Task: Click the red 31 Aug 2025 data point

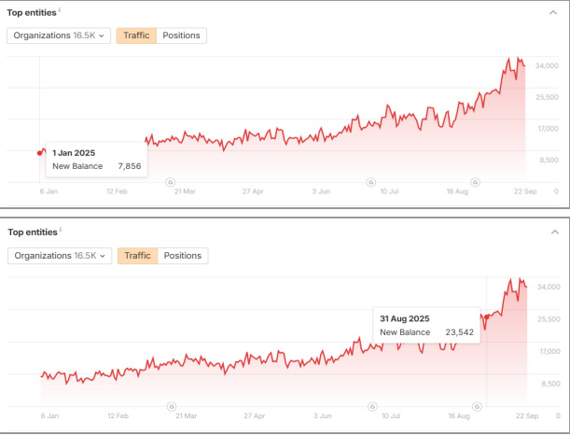Action: (x=486, y=316)
